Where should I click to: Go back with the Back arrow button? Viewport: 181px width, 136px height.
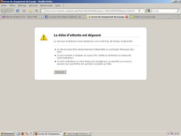4,11
